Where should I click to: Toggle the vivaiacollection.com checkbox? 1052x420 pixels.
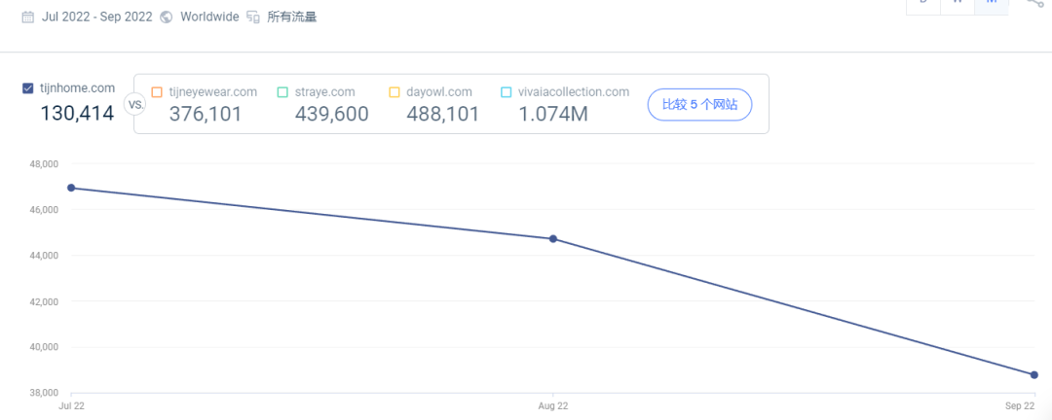(x=507, y=92)
